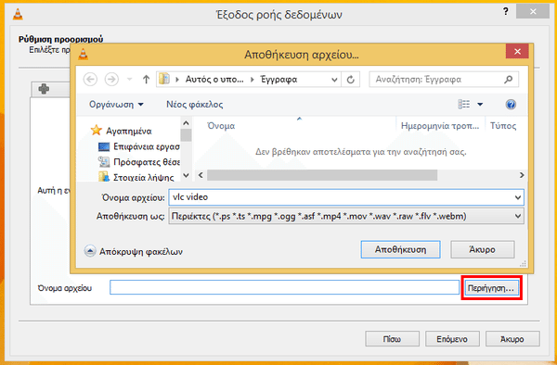The height and width of the screenshot is (365, 557).
Task: Click Πίσω in the stream output window
Action: (392, 339)
